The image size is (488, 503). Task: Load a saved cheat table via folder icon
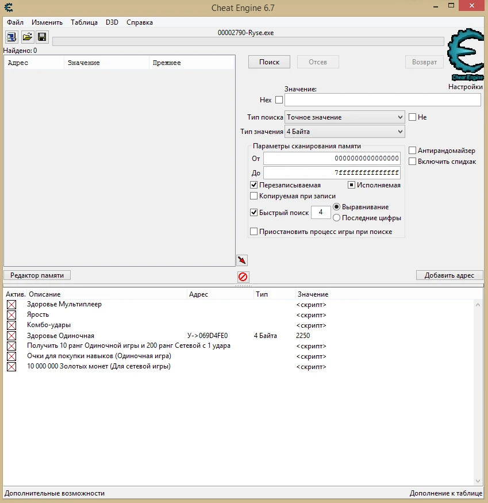tap(26, 37)
